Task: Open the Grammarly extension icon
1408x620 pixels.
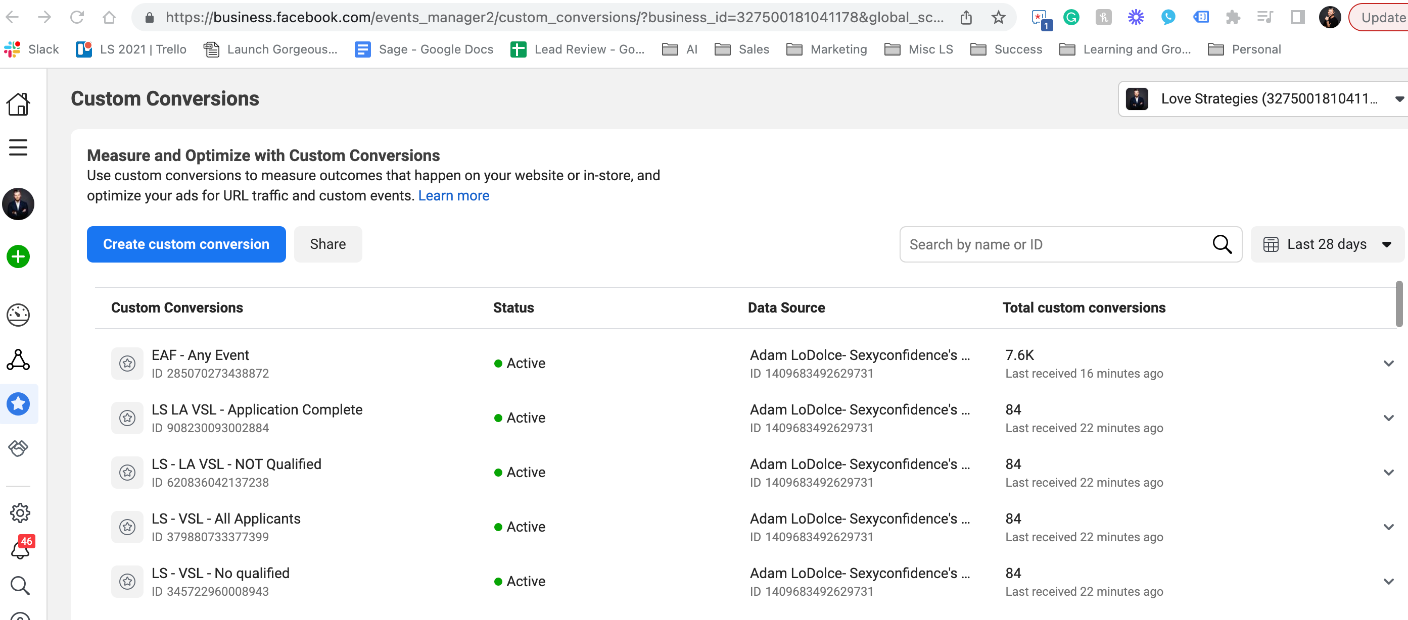Action: [1071, 18]
